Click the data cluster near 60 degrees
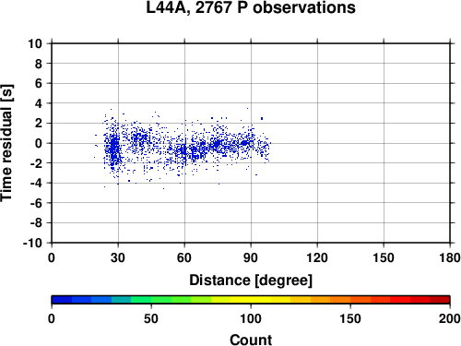Viewport: 461px width, 346px height. coord(183,151)
